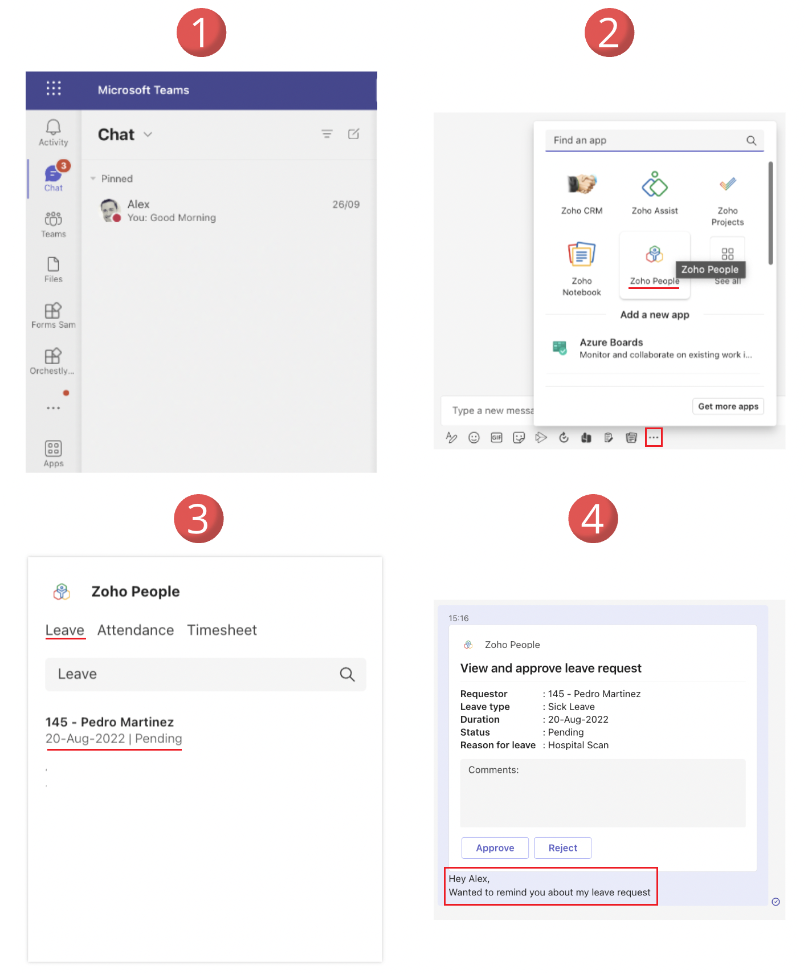Open the text Format tool in compose bar

pyautogui.click(x=451, y=438)
